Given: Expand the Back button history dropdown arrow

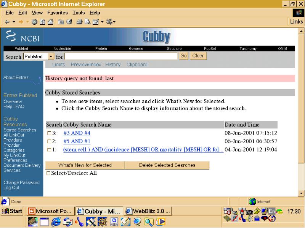Looking at the screenshot, I should (x=14, y=22).
